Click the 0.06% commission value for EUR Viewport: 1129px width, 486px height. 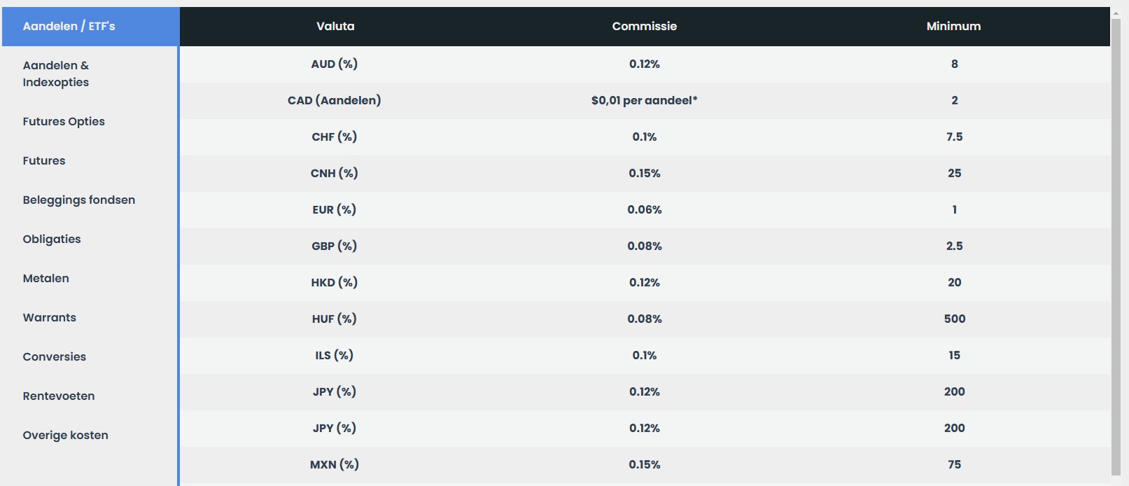[645, 209]
